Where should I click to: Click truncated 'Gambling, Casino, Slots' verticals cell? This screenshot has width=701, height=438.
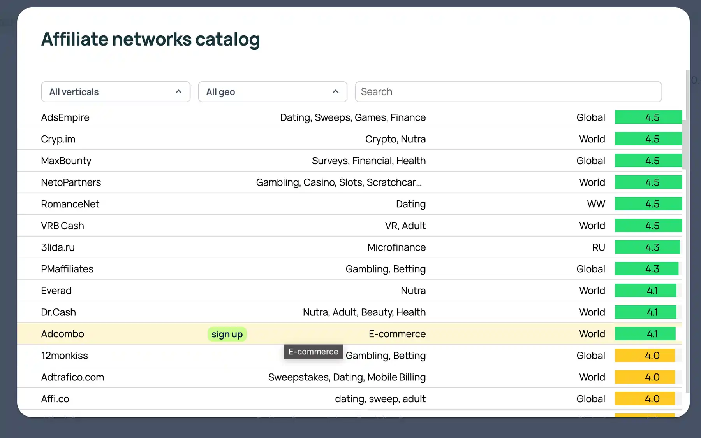click(x=339, y=182)
